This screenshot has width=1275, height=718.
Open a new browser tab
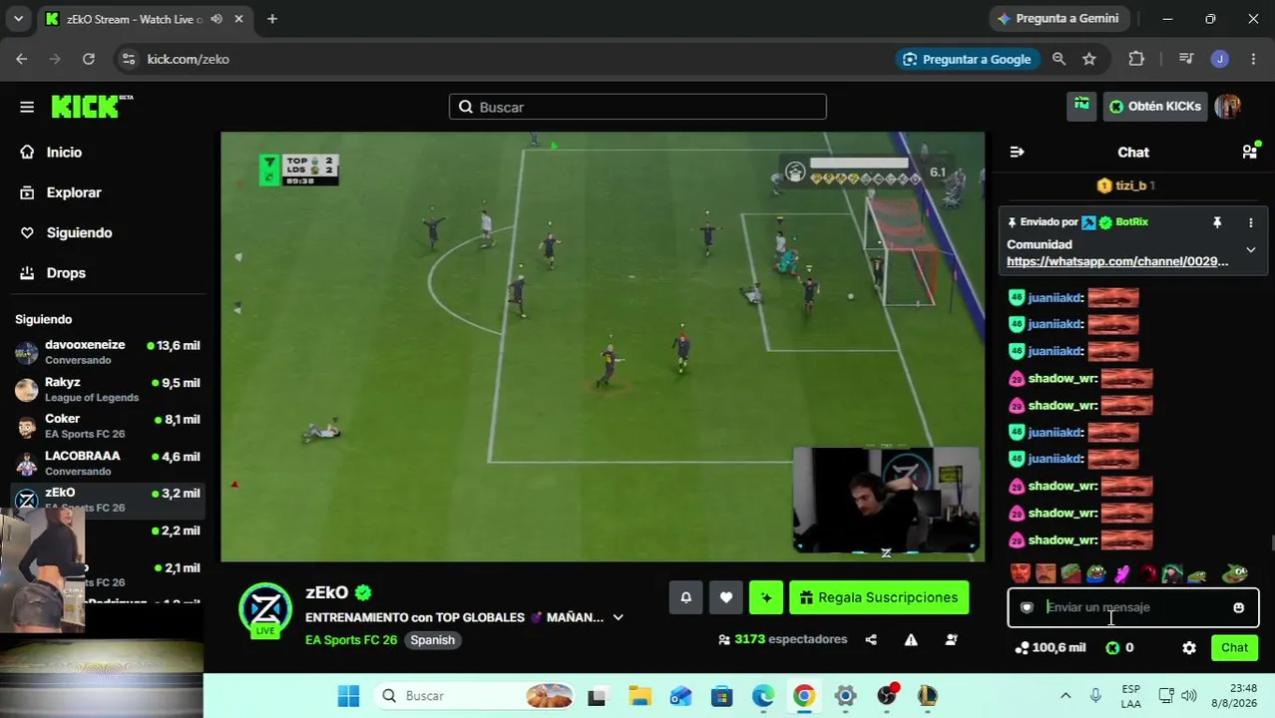272,18
